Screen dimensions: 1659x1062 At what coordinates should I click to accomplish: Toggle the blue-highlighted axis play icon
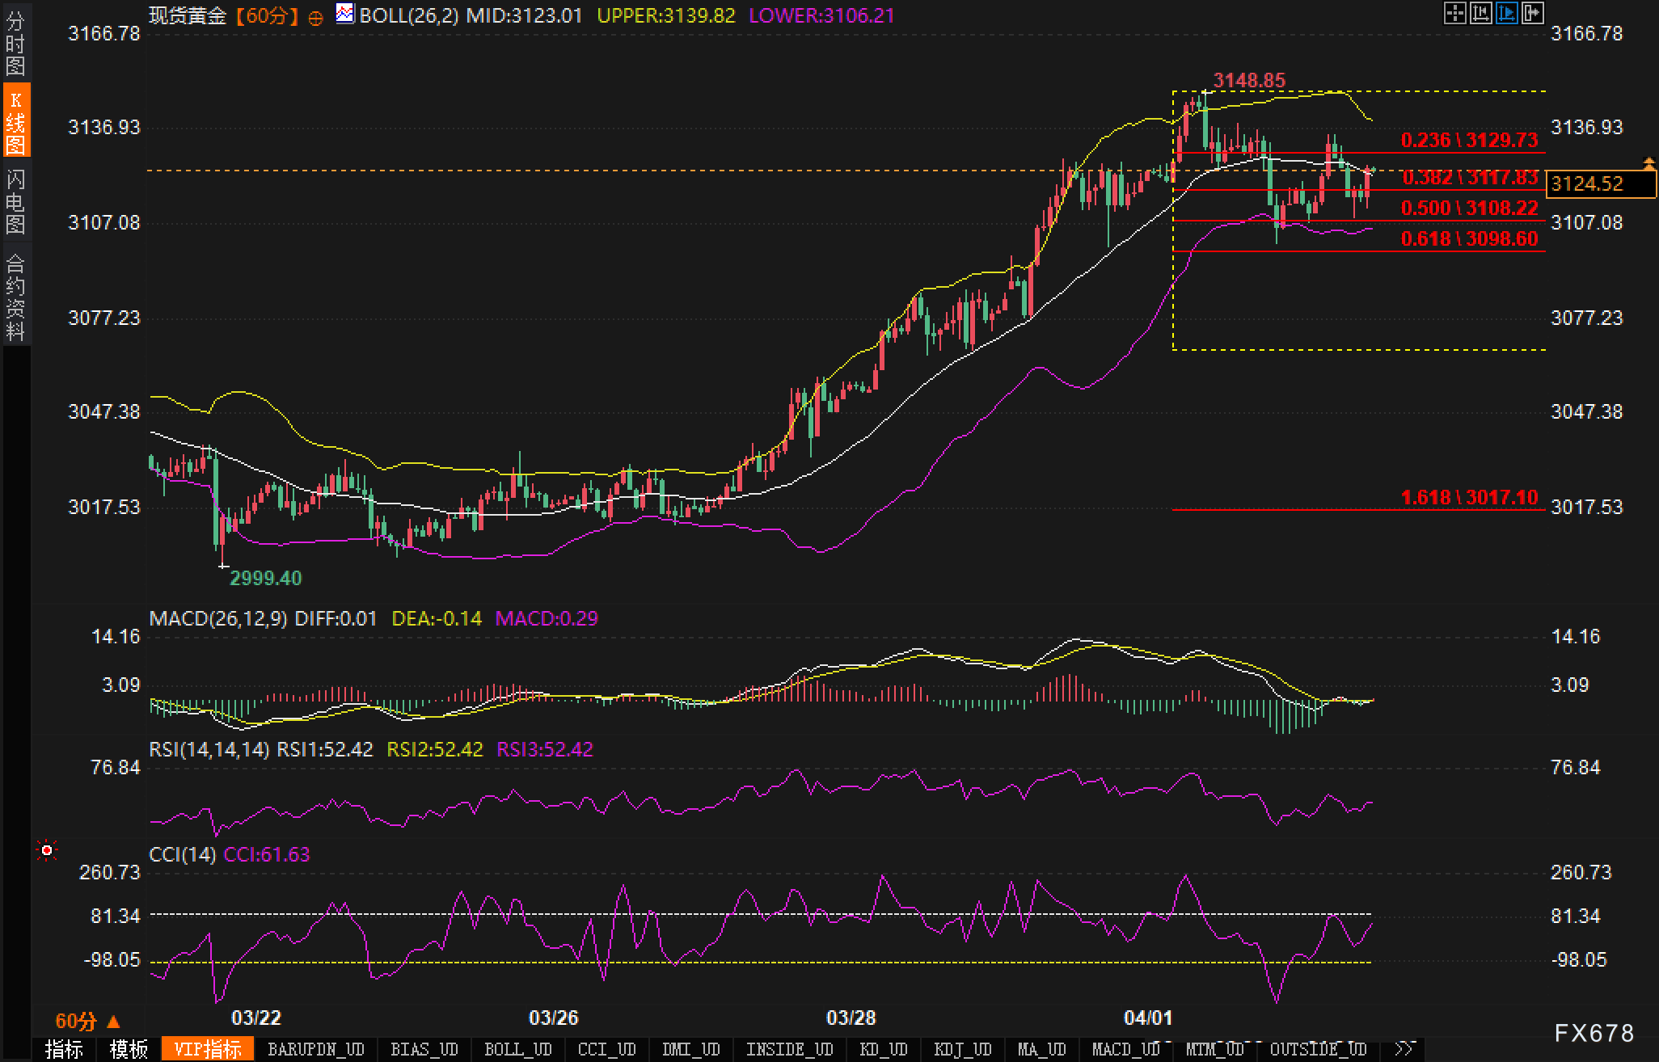(x=1506, y=13)
